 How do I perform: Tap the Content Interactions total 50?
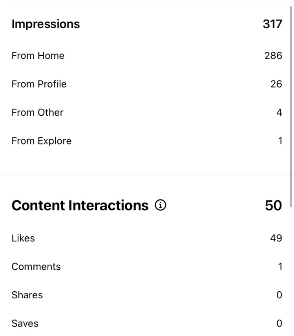(x=273, y=205)
